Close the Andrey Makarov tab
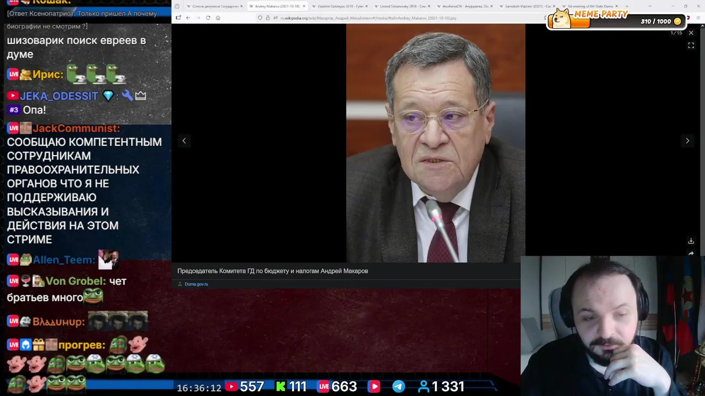 [303, 6]
